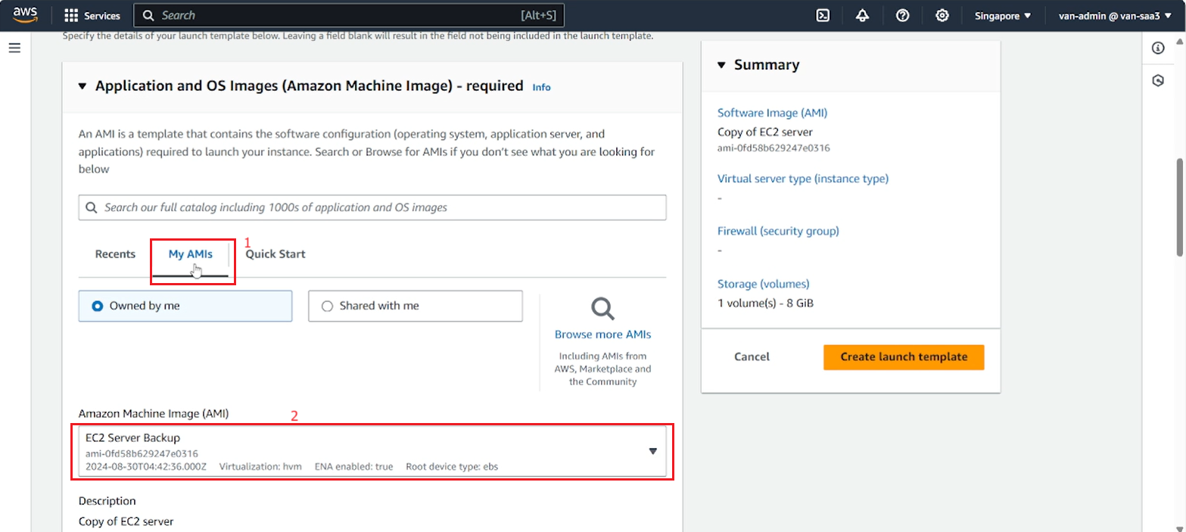Open Software Image (AMI) summary link
This screenshot has width=1186, height=532.
(772, 113)
